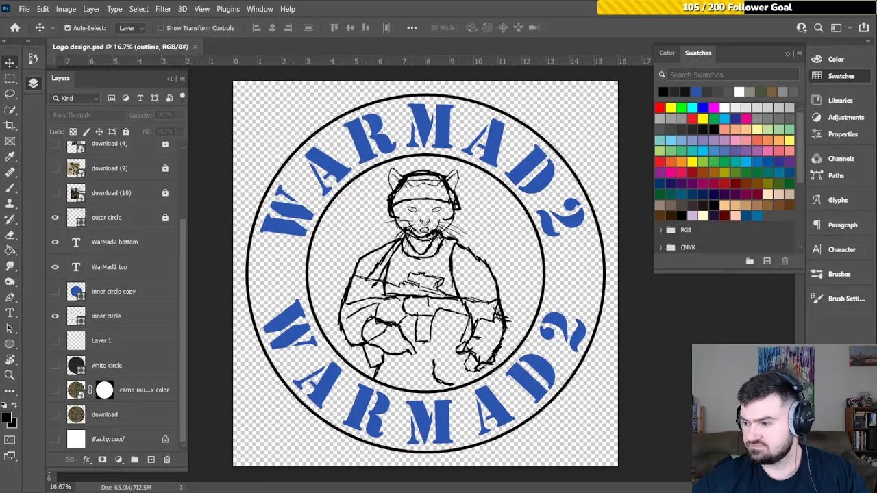Select the Brush tool
The height and width of the screenshot is (493, 877).
pyautogui.click(x=10, y=188)
